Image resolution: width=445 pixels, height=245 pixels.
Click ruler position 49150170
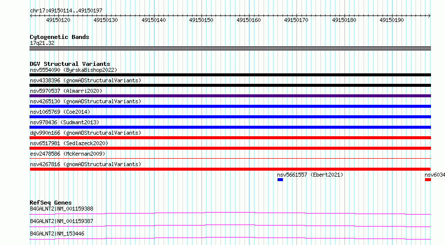pyautogui.click(x=296, y=20)
